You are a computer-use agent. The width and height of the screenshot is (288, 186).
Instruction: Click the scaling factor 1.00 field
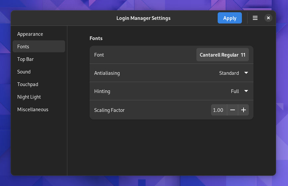(x=218, y=110)
